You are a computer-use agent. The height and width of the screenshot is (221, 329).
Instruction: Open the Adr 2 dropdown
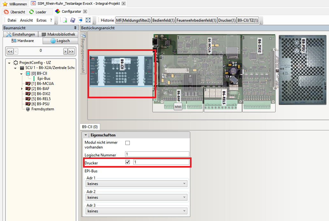(136, 197)
